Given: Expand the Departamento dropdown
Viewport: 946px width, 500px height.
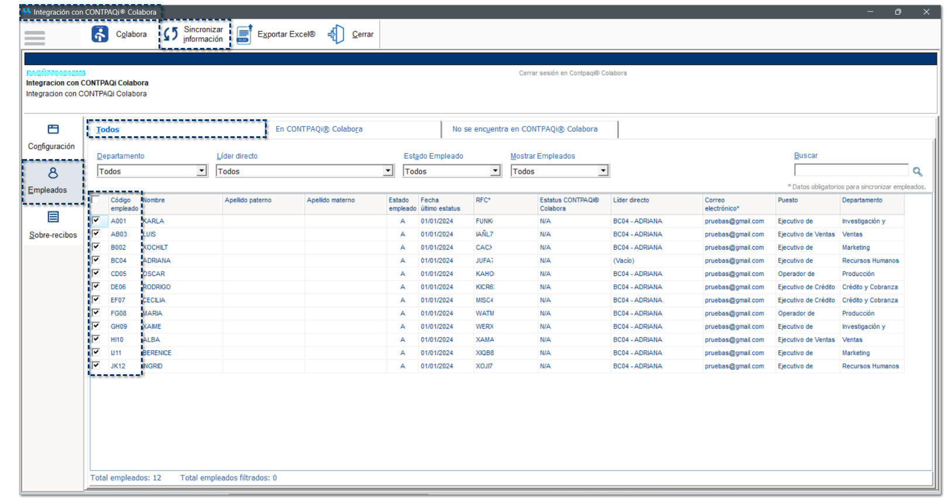Looking at the screenshot, I should coord(202,171).
